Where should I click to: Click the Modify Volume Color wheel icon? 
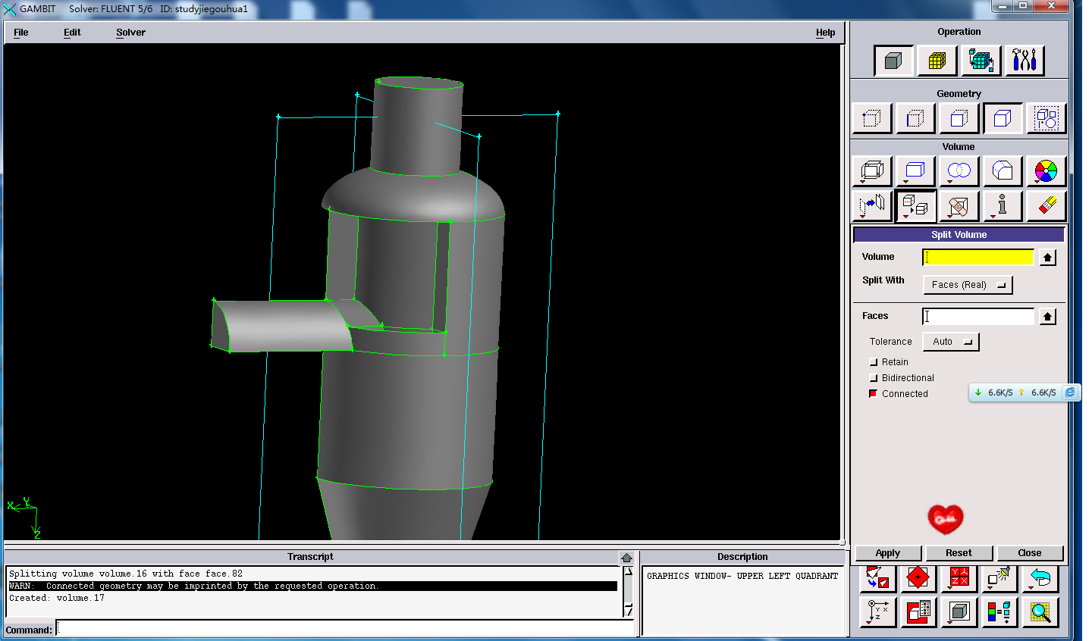(x=1046, y=171)
